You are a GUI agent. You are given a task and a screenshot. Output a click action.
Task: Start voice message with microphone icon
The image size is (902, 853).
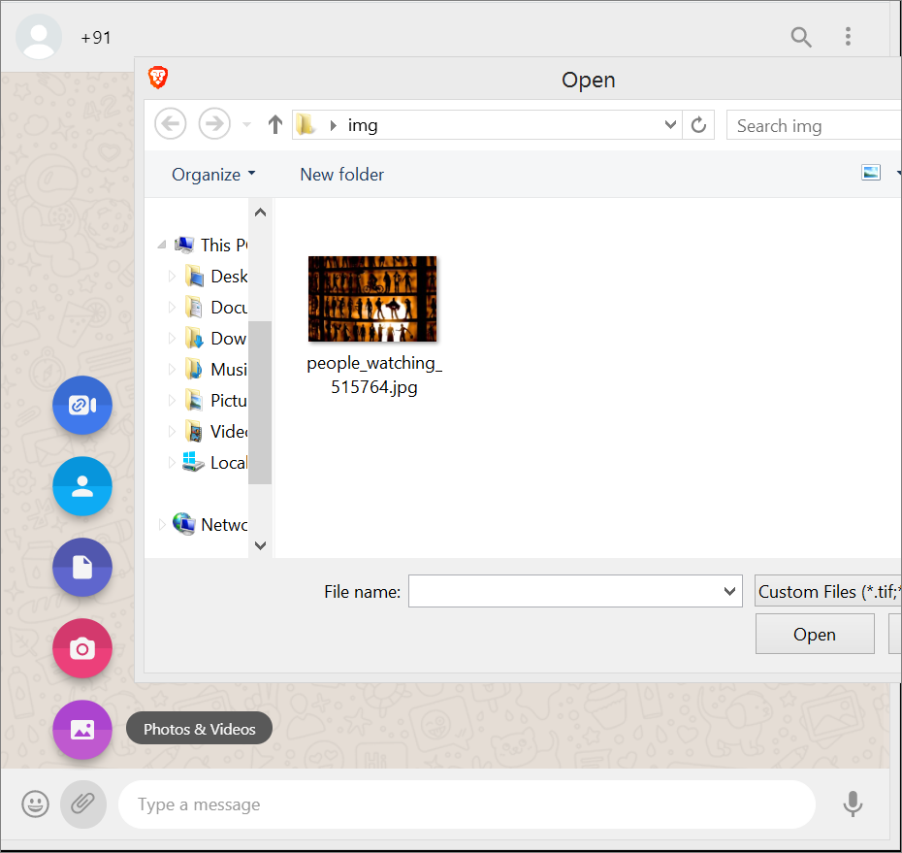pos(853,804)
